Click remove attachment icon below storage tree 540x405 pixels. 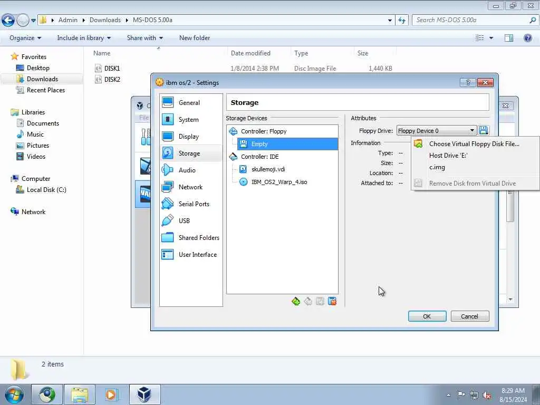click(332, 302)
